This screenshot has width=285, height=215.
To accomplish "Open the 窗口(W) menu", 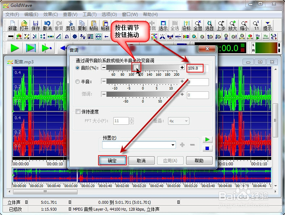I will (130, 15).
